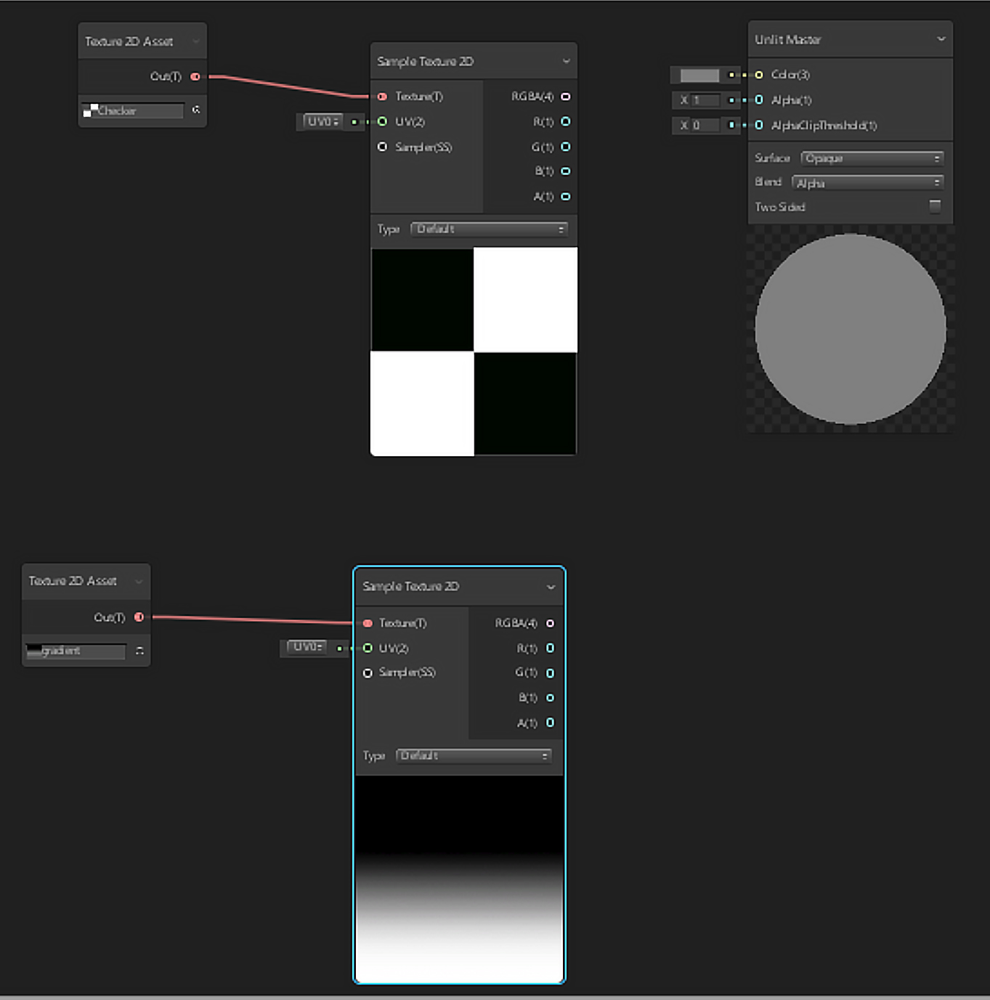990x1000 pixels.
Task: Click the 'Surface' label in Unlit Master
Action: (772, 158)
